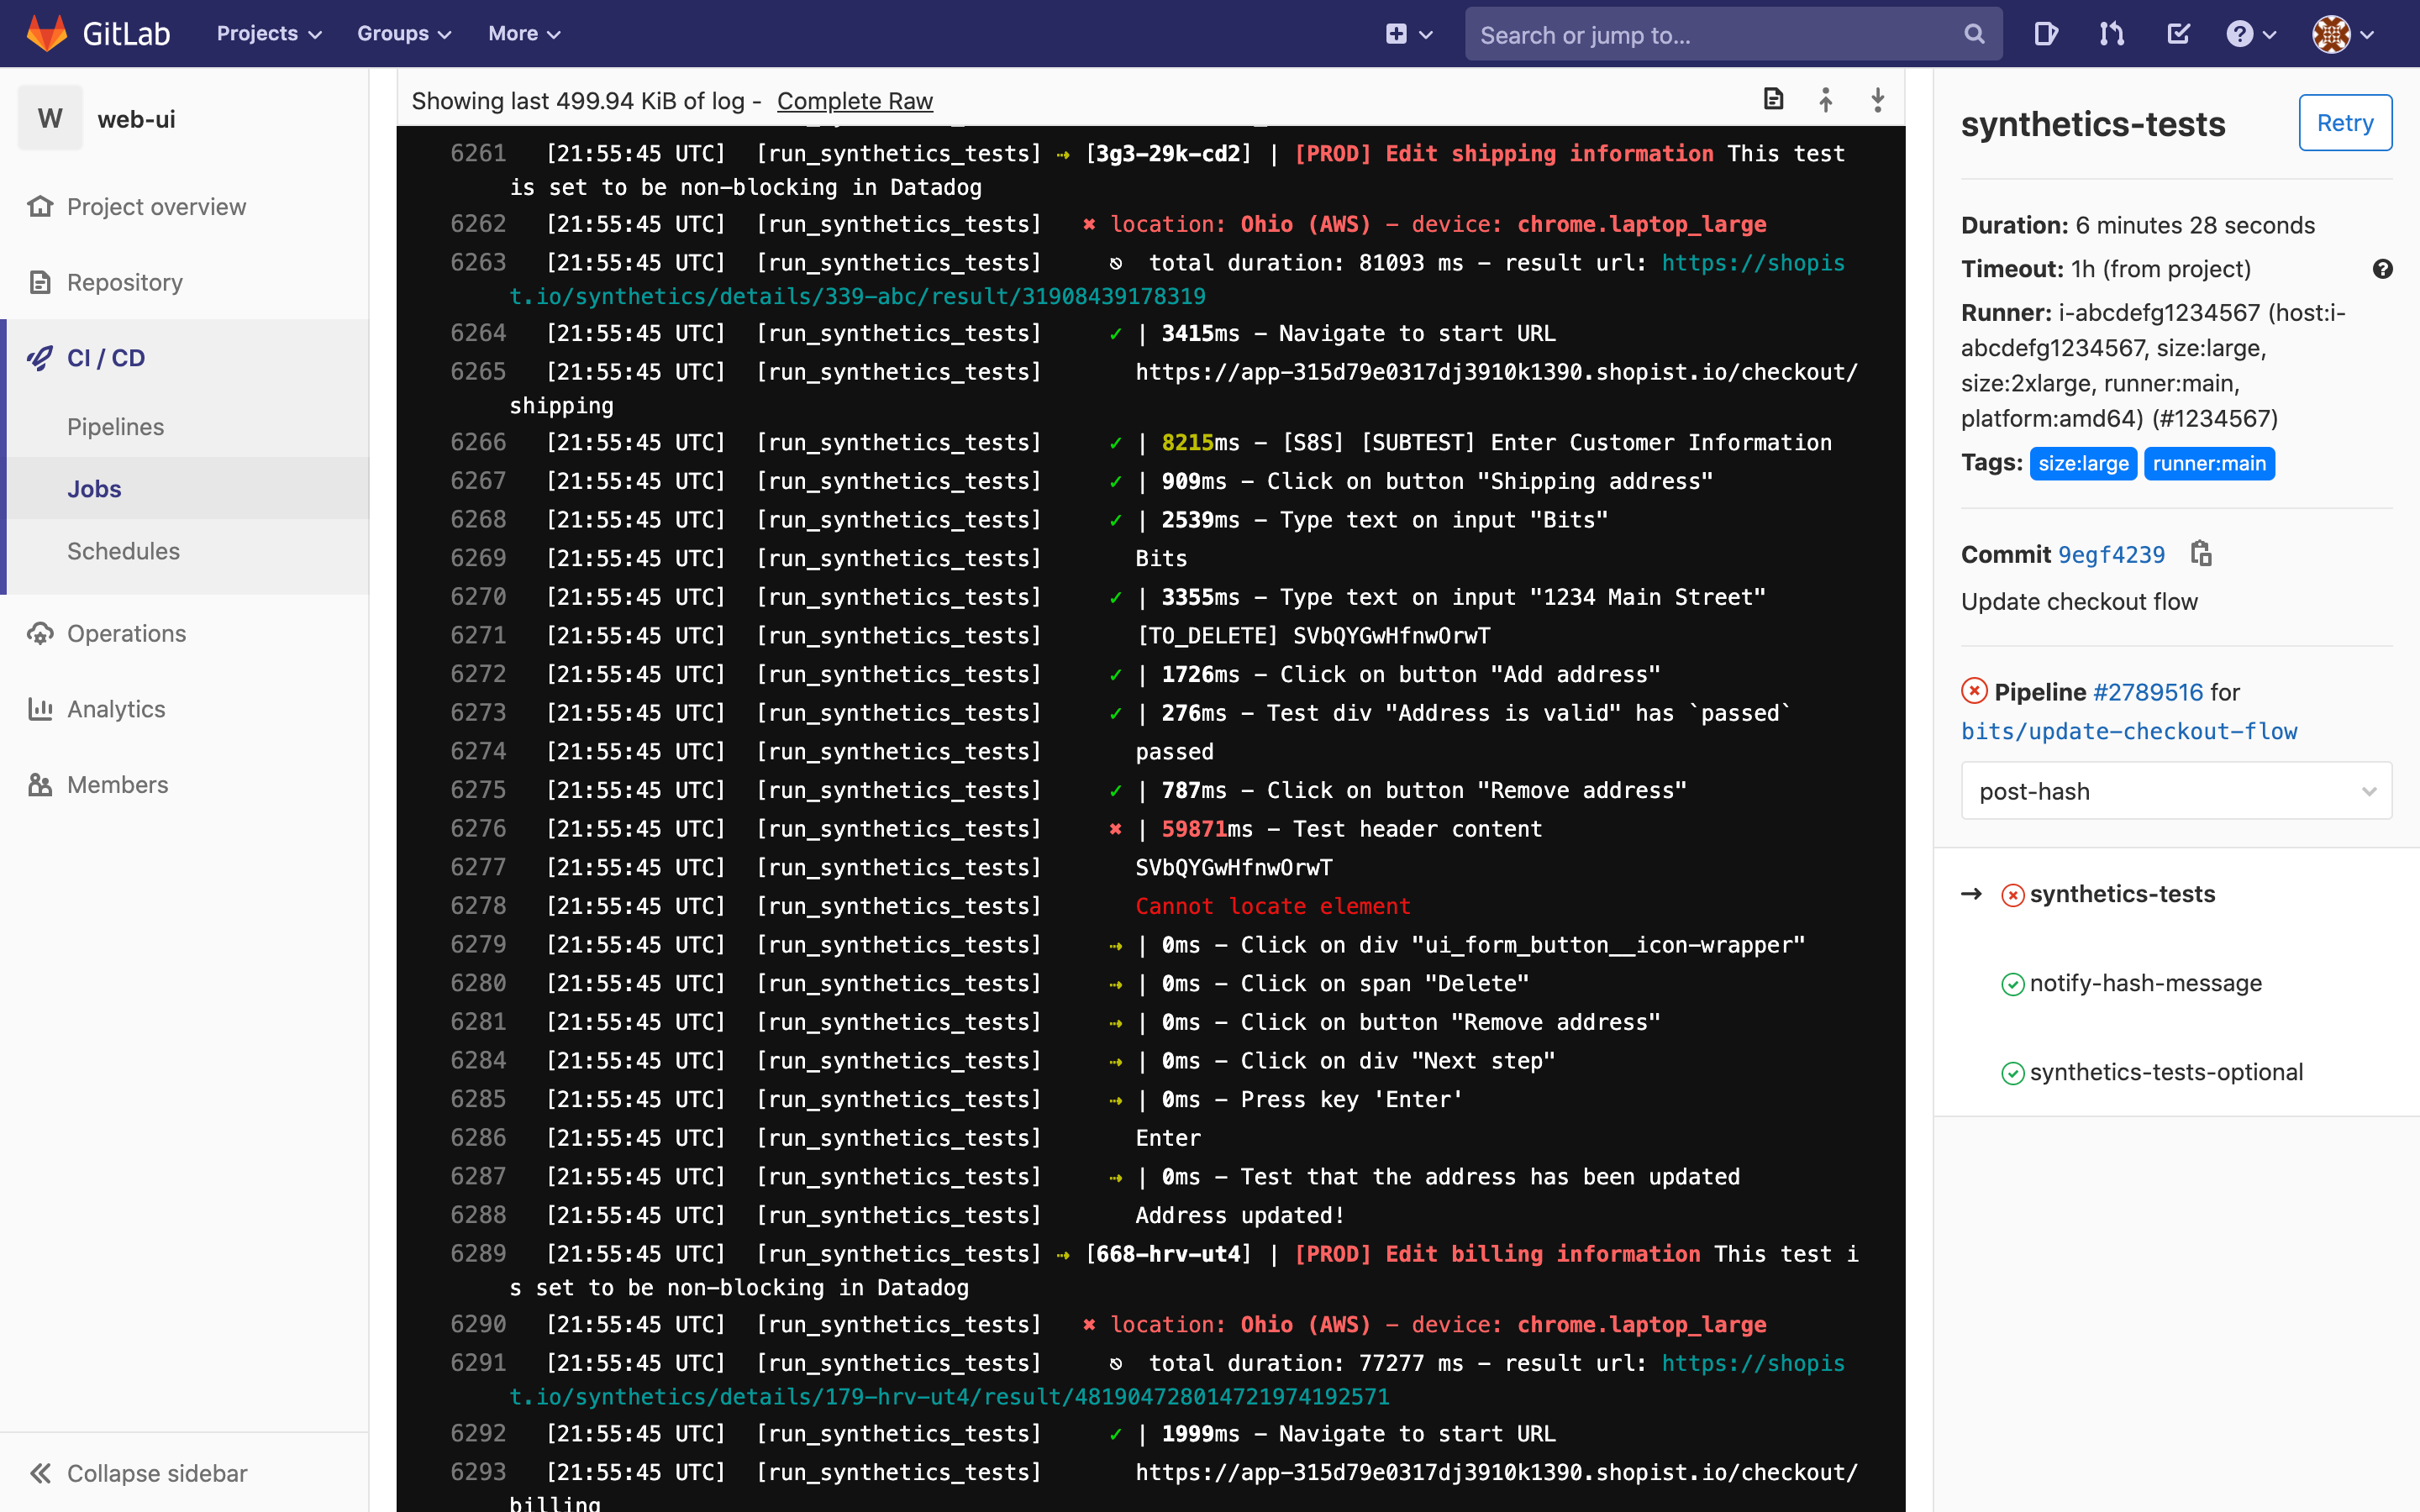Screen dimensions: 2420x1512
Task: Copy commit 9egf4239 with the copy icon
Action: (2202, 553)
